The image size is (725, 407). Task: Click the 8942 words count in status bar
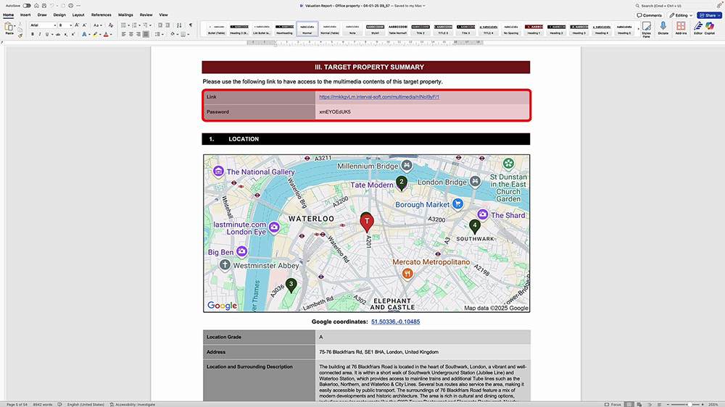43,404
